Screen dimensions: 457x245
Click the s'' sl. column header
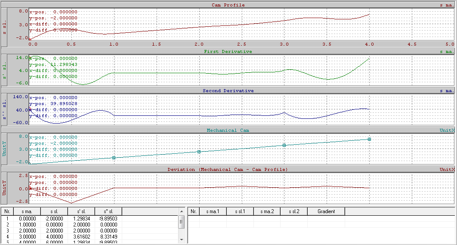pyautogui.click(x=108, y=211)
